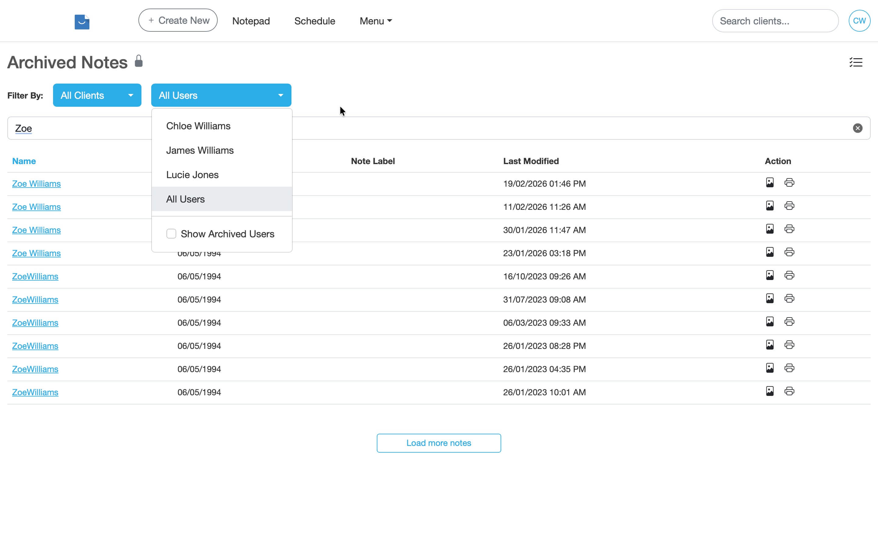Clear the Zoe search using the x icon
Image resolution: width=878 pixels, height=549 pixels.
click(x=857, y=128)
